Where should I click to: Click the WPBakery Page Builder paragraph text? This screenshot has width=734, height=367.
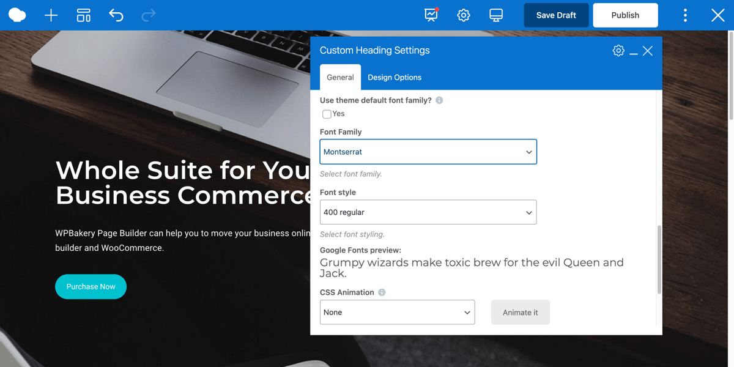click(183, 240)
